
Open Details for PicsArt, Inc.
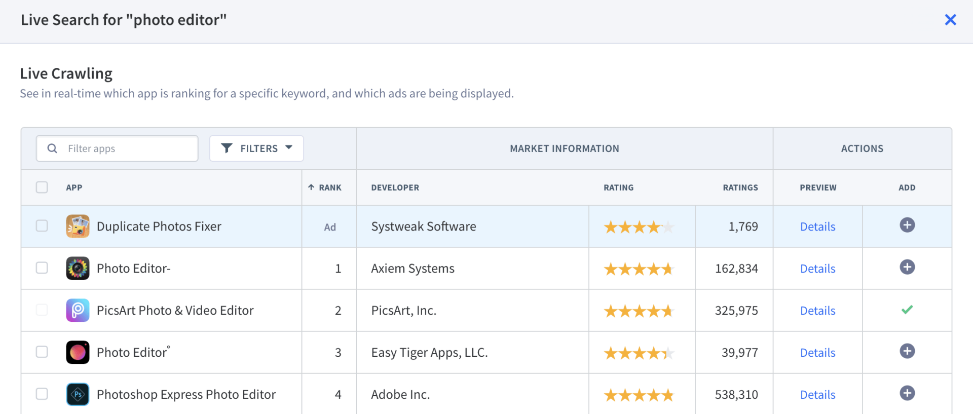click(x=817, y=311)
